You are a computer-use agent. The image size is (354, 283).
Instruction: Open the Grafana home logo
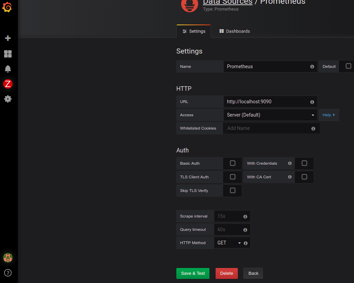point(7,7)
